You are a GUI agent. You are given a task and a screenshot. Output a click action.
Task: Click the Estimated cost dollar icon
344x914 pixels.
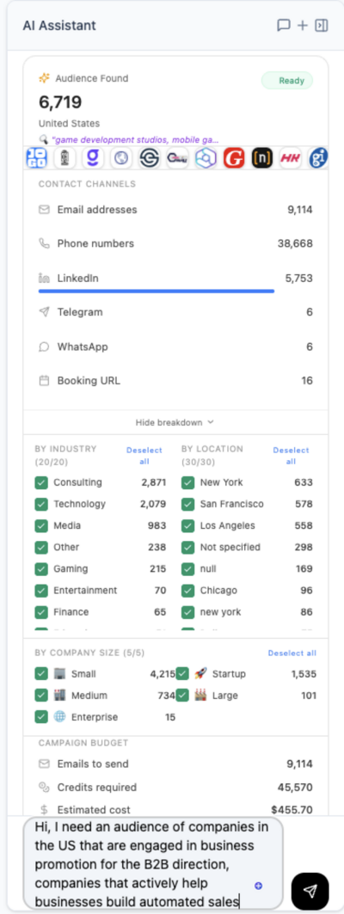[x=45, y=810]
